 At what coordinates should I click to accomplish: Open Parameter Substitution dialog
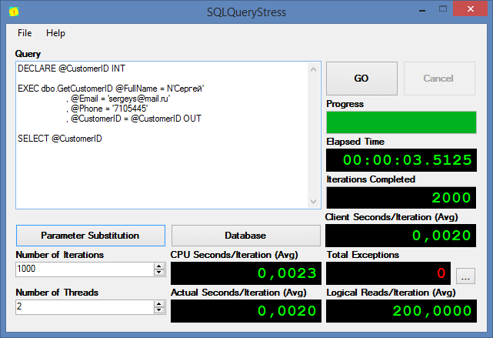pyautogui.click(x=91, y=236)
